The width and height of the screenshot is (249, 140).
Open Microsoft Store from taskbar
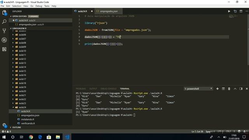click(49, 137)
